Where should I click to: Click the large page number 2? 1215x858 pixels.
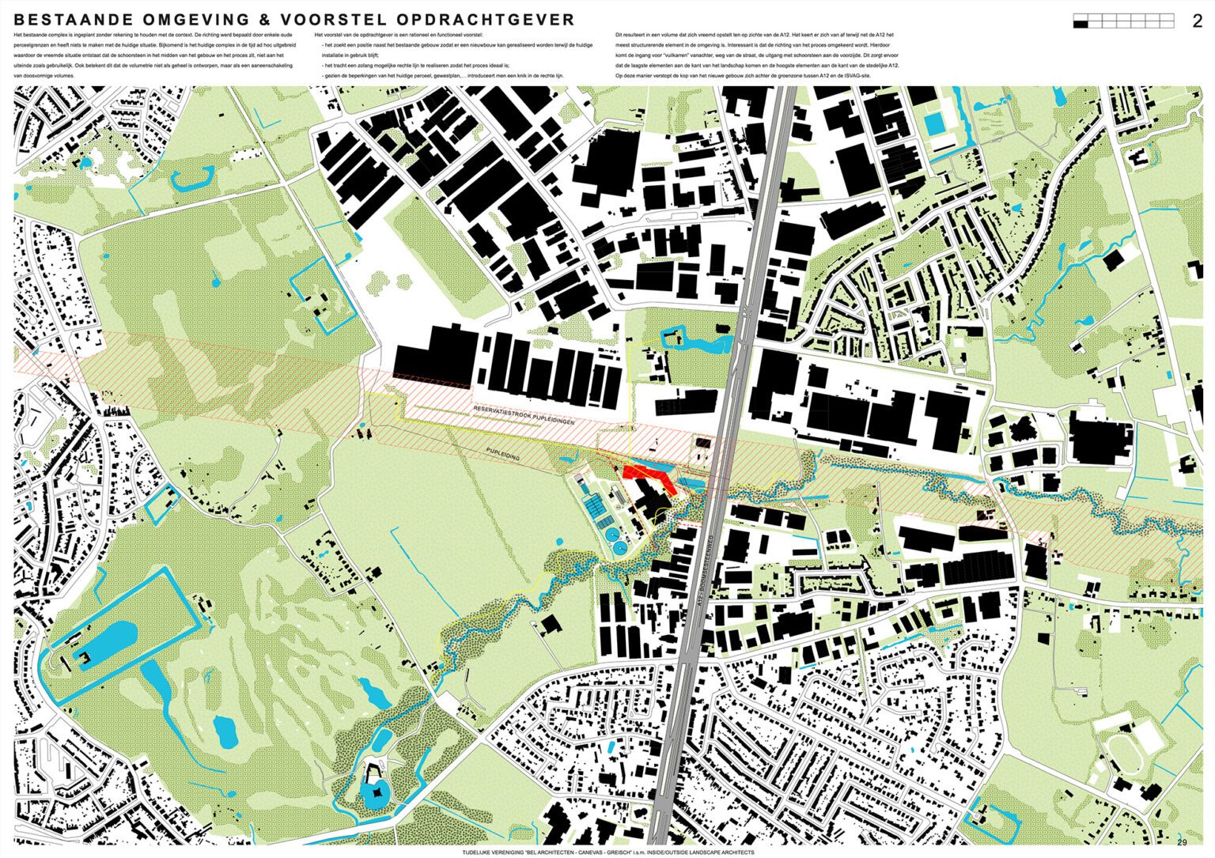[1197, 21]
